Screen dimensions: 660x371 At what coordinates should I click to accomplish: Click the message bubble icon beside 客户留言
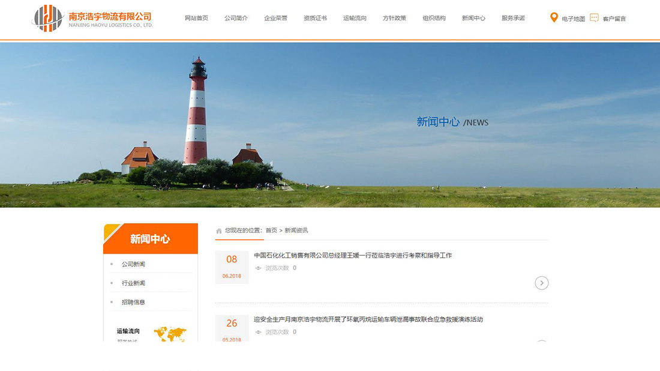point(594,17)
